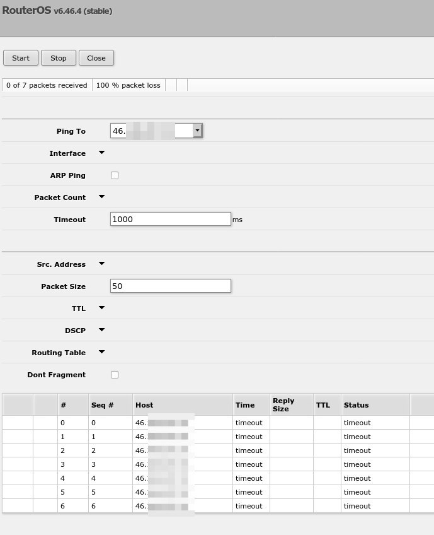Click the '100 % packet loss' status
This screenshot has width=434, height=535.
pos(128,85)
